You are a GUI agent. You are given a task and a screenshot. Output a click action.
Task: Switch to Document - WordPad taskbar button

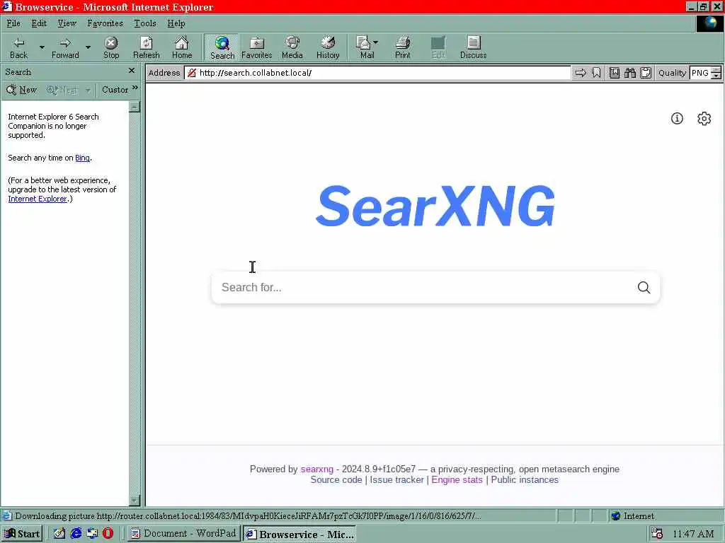point(183,534)
